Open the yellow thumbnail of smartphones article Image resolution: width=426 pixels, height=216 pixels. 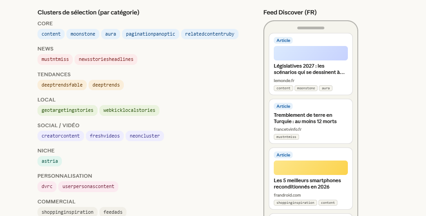coord(310,168)
